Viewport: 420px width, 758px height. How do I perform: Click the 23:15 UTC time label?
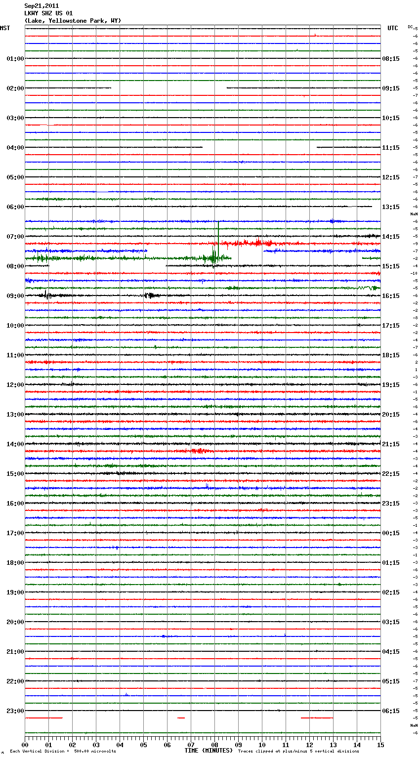point(391,504)
